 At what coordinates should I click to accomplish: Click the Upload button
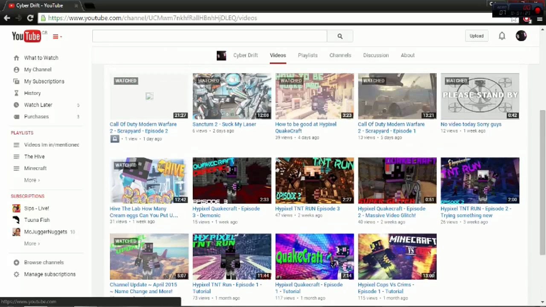tap(476, 36)
